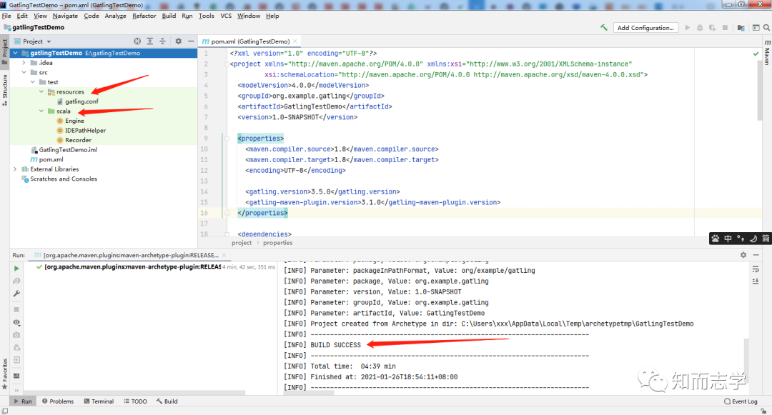772x415 pixels.
Task: Fold the properties block in editor gutter
Action: [227, 139]
